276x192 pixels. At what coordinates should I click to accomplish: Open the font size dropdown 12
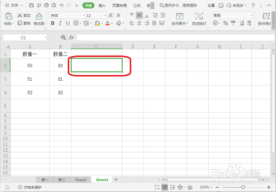(105, 16)
